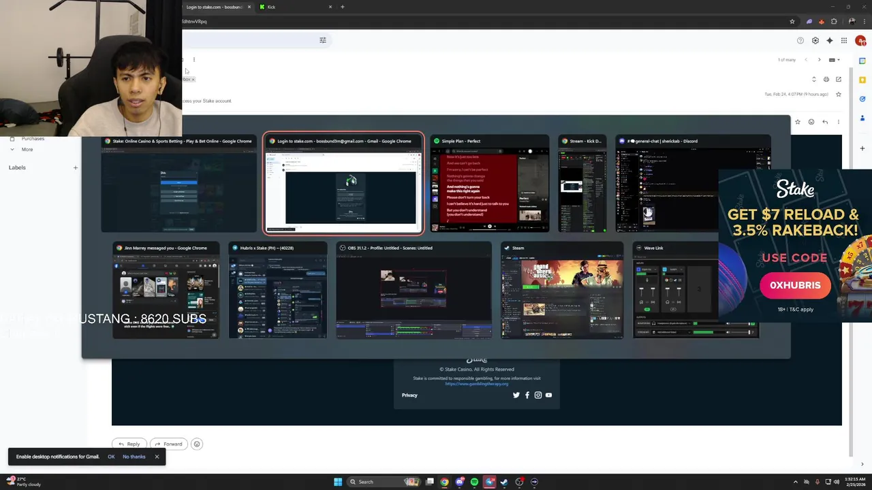Switch to Discord general-chat window thumbnail

pyautogui.click(x=694, y=184)
